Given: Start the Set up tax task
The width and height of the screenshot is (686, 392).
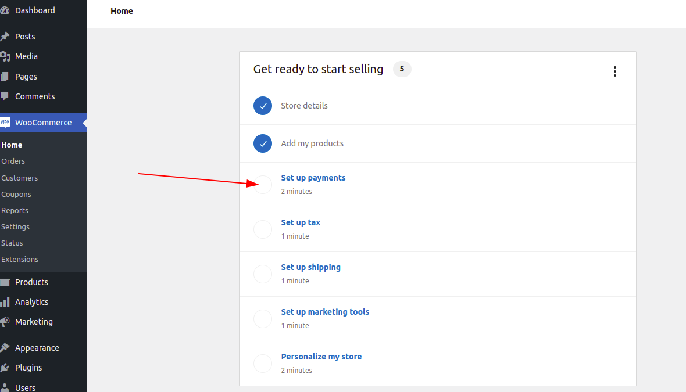Looking at the screenshot, I should [301, 222].
